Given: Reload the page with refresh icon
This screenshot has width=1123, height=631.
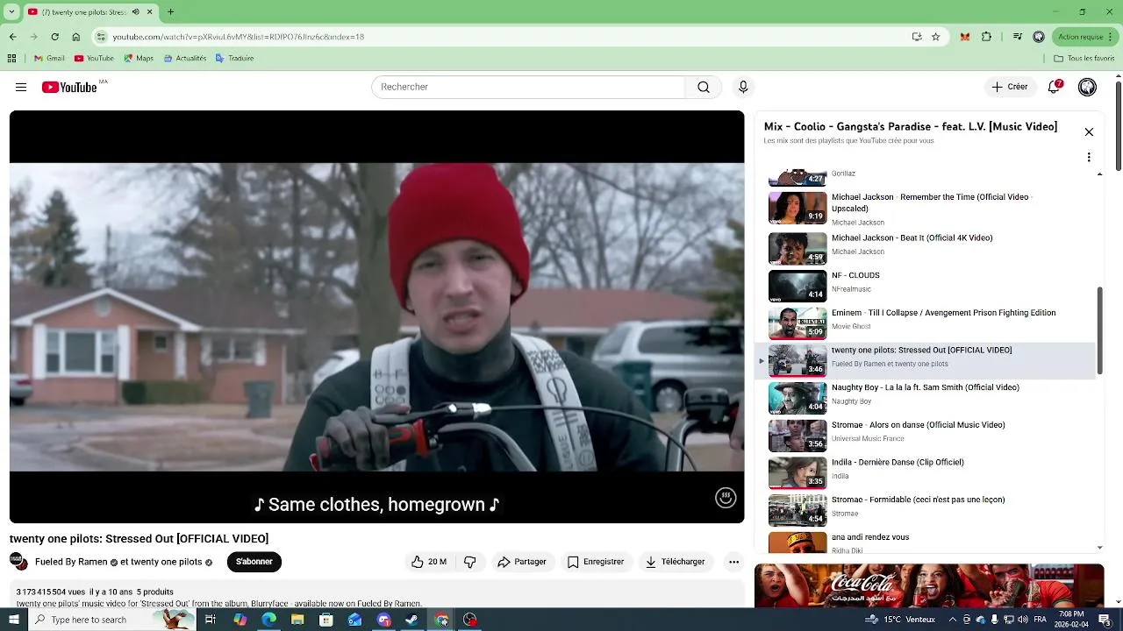Looking at the screenshot, I should (54, 37).
